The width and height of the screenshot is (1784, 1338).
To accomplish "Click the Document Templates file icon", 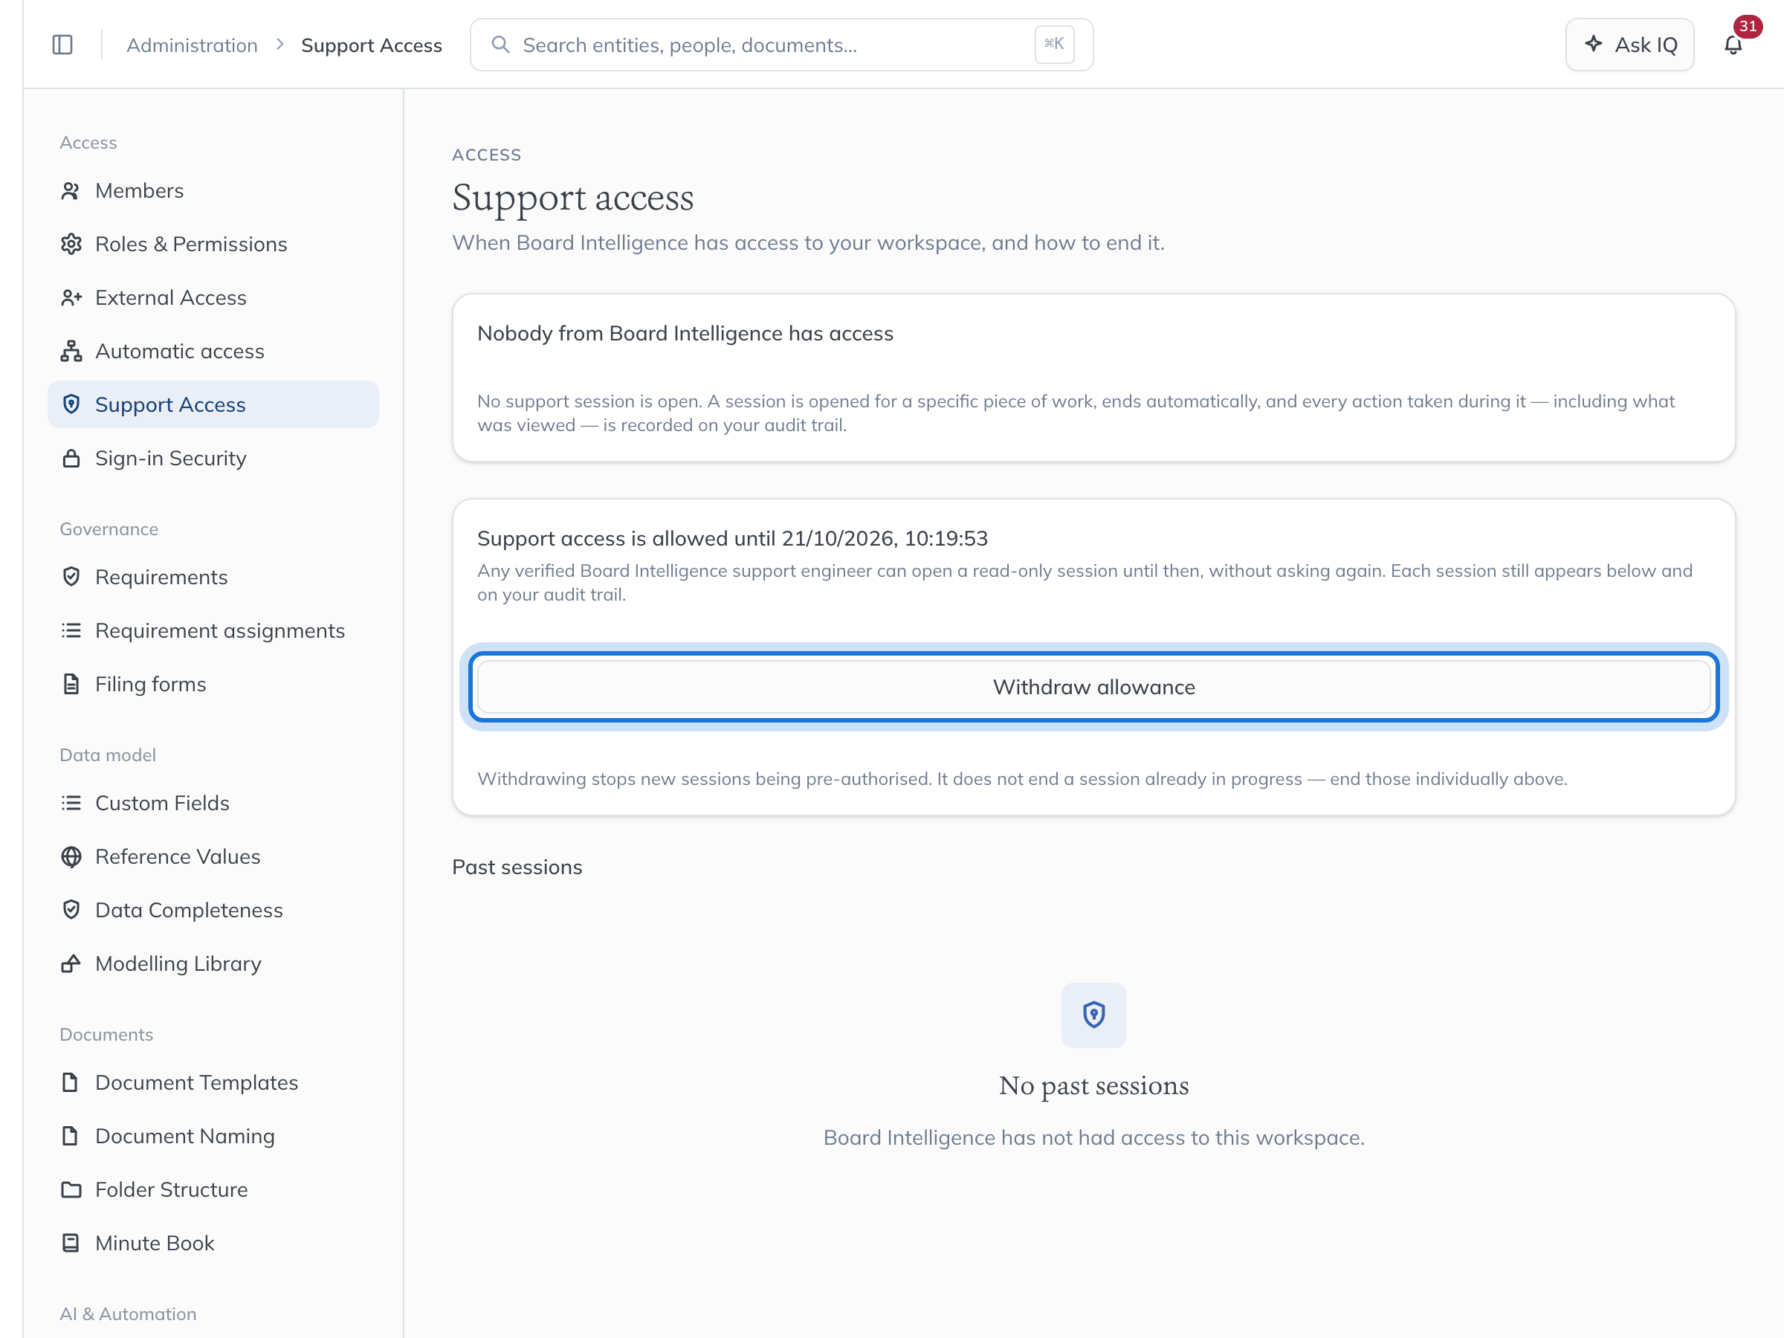I will click(71, 1082).
